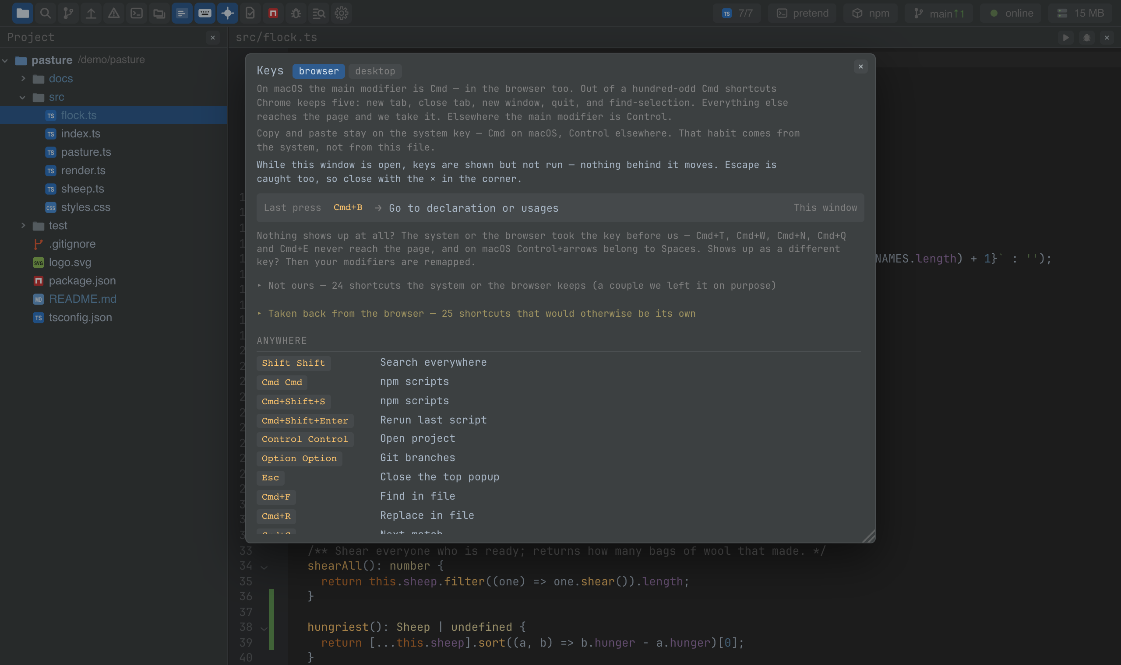This screenshot has width=1121, height=665.
Task: Open styles.css in project tree
Action: pyautogui.click(x=113, y=207)
